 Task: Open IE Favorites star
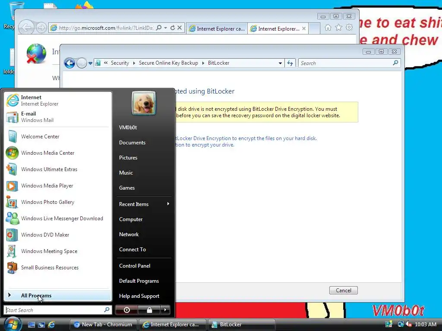coord(338,28)
